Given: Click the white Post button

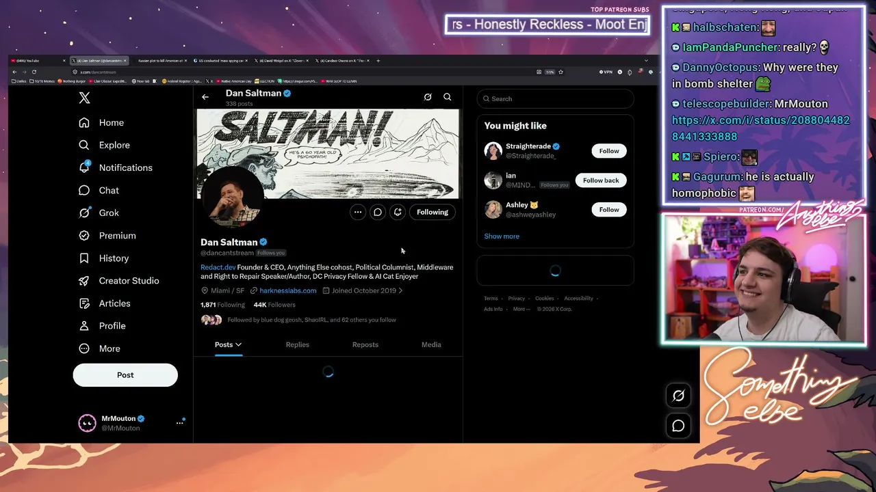Looking at the screenshot, I should coord(125,374).
